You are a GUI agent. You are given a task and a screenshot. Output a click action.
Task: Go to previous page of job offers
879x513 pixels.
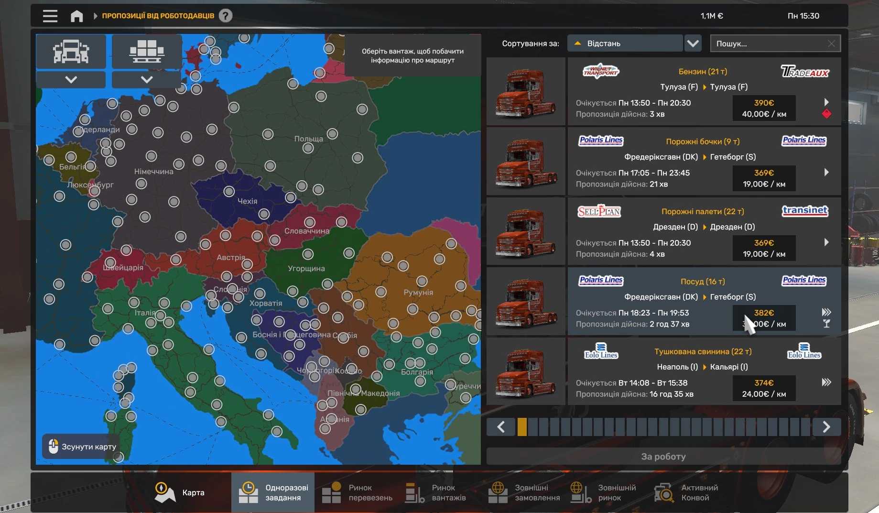click(x=501, y=427)
